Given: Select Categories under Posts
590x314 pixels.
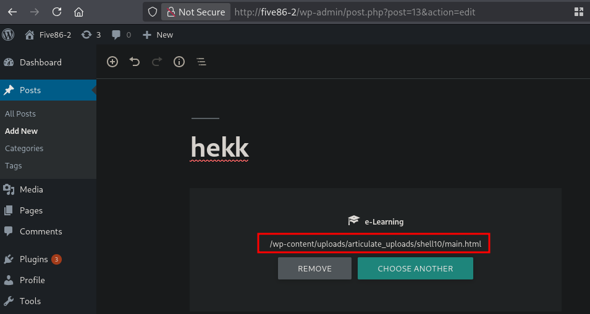Looking at the screenshot, I should [x=24, y=148].
